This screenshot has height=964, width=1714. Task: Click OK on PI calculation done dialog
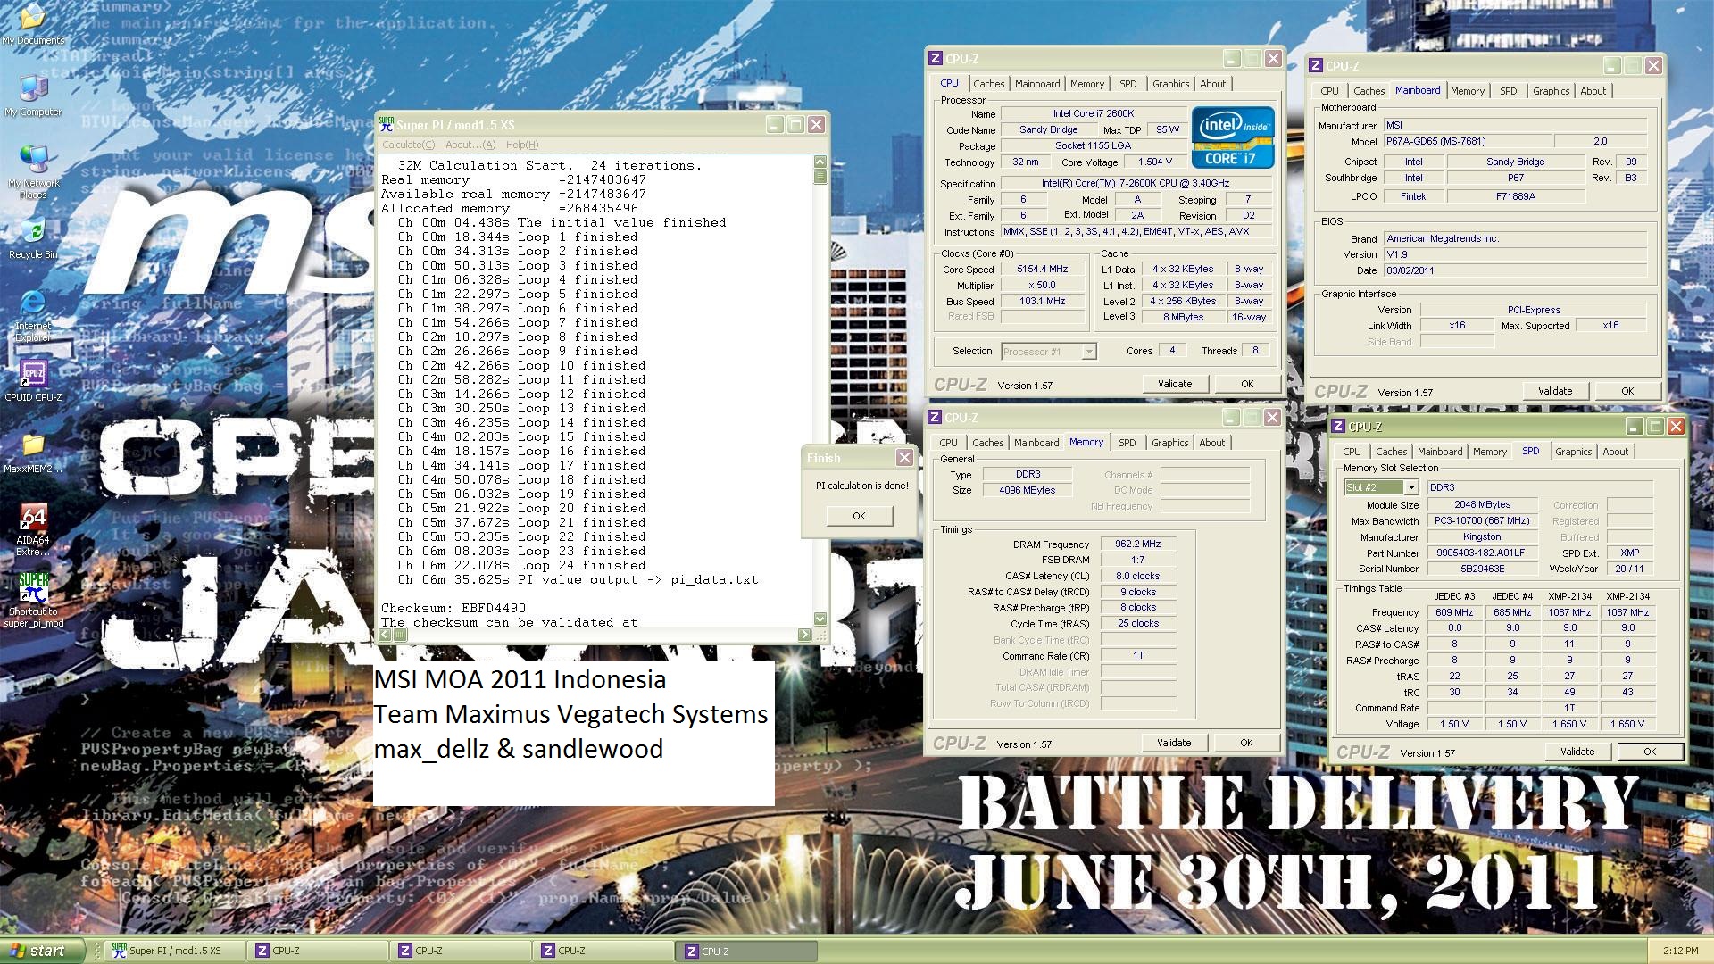click(858, 516)
